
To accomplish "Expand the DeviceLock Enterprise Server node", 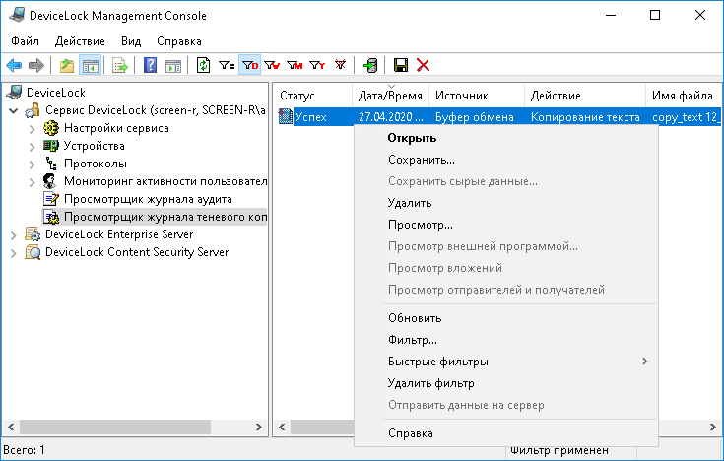I will point(14,234).
